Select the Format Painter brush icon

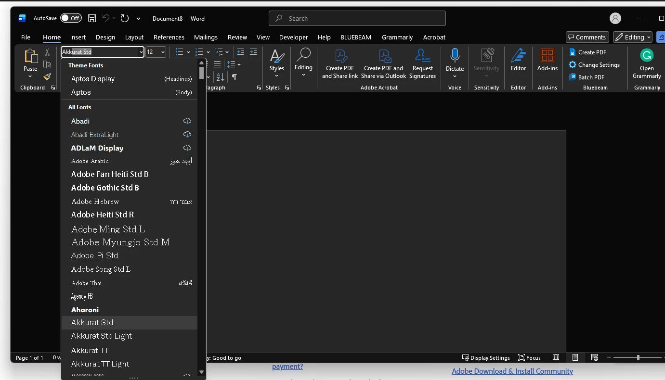[x=47, y=76]
